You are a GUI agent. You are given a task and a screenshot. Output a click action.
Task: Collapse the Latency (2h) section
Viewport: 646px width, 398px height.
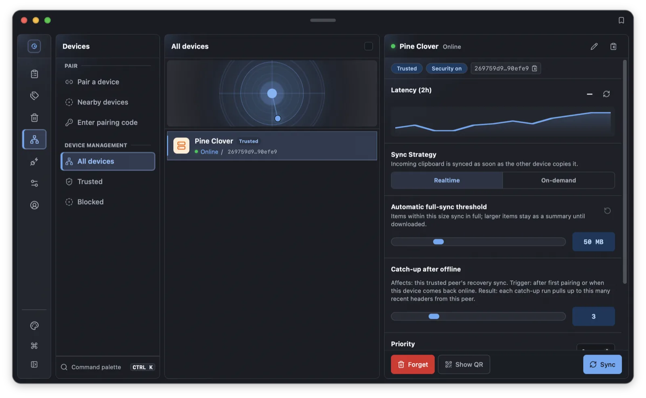tap(589, 94)
